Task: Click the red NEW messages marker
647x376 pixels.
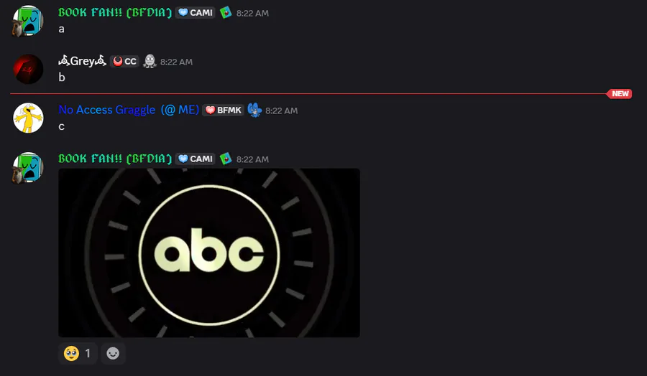Action: tap(620, 94)
